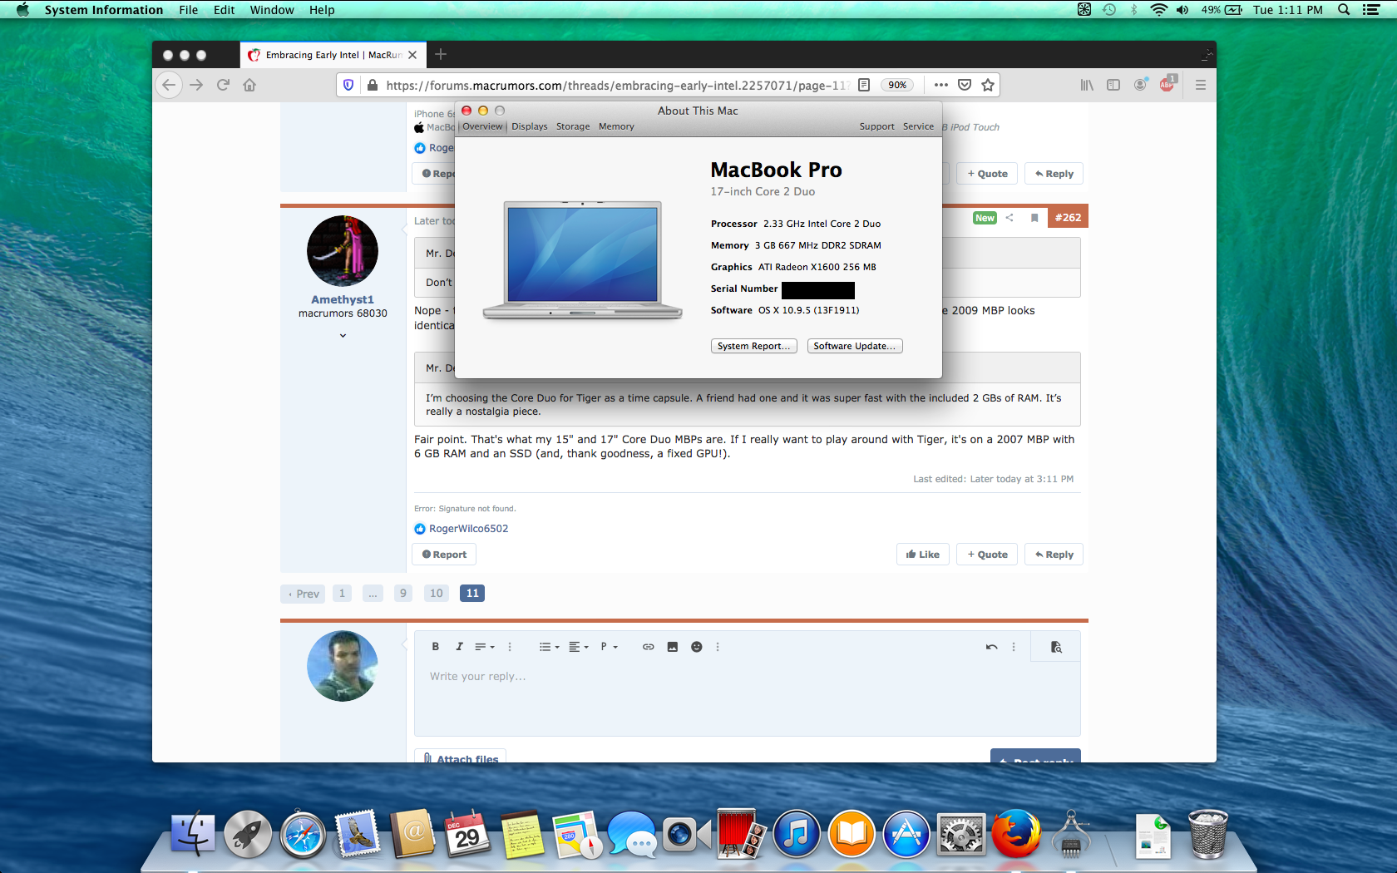The height and width of the screenshot is (873, 1397).
Task: Open page actions ellipsis menu
Action: [x=940, y=85]
